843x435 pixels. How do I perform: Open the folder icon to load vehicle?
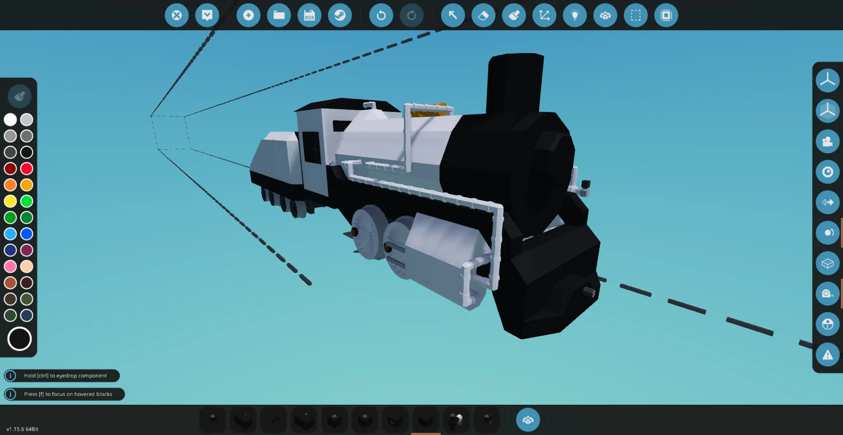(x=279, y=15)
